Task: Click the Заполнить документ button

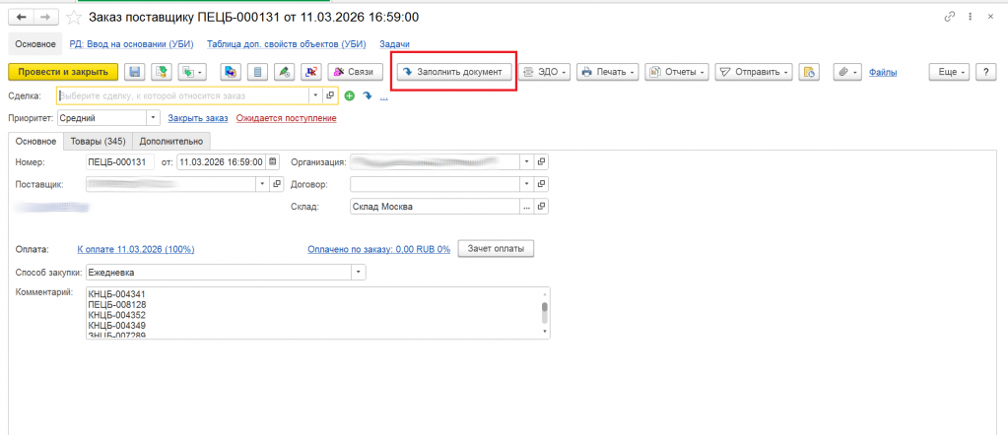Action: (454, 72)
